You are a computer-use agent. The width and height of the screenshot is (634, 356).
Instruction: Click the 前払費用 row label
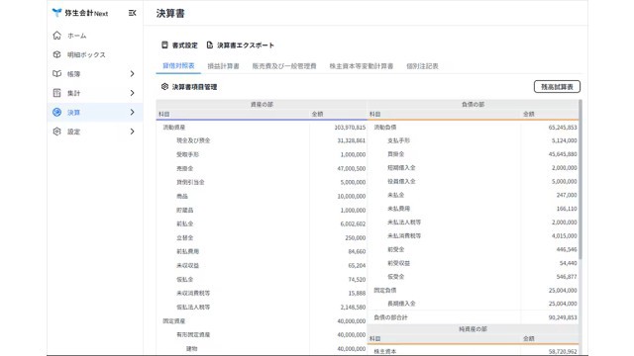click(x=187, y=251)
